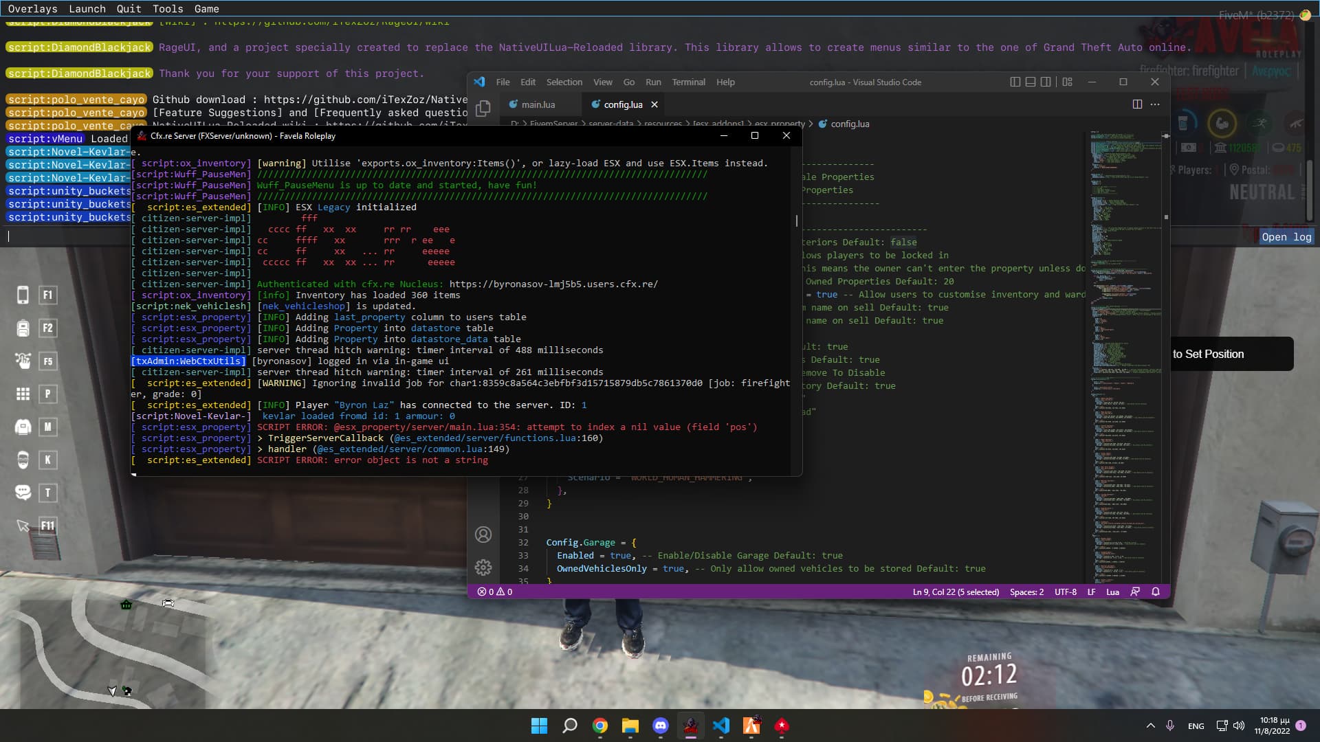Open Windows taskbar Search
This screenshot has height=742, width=1320.
570,726
